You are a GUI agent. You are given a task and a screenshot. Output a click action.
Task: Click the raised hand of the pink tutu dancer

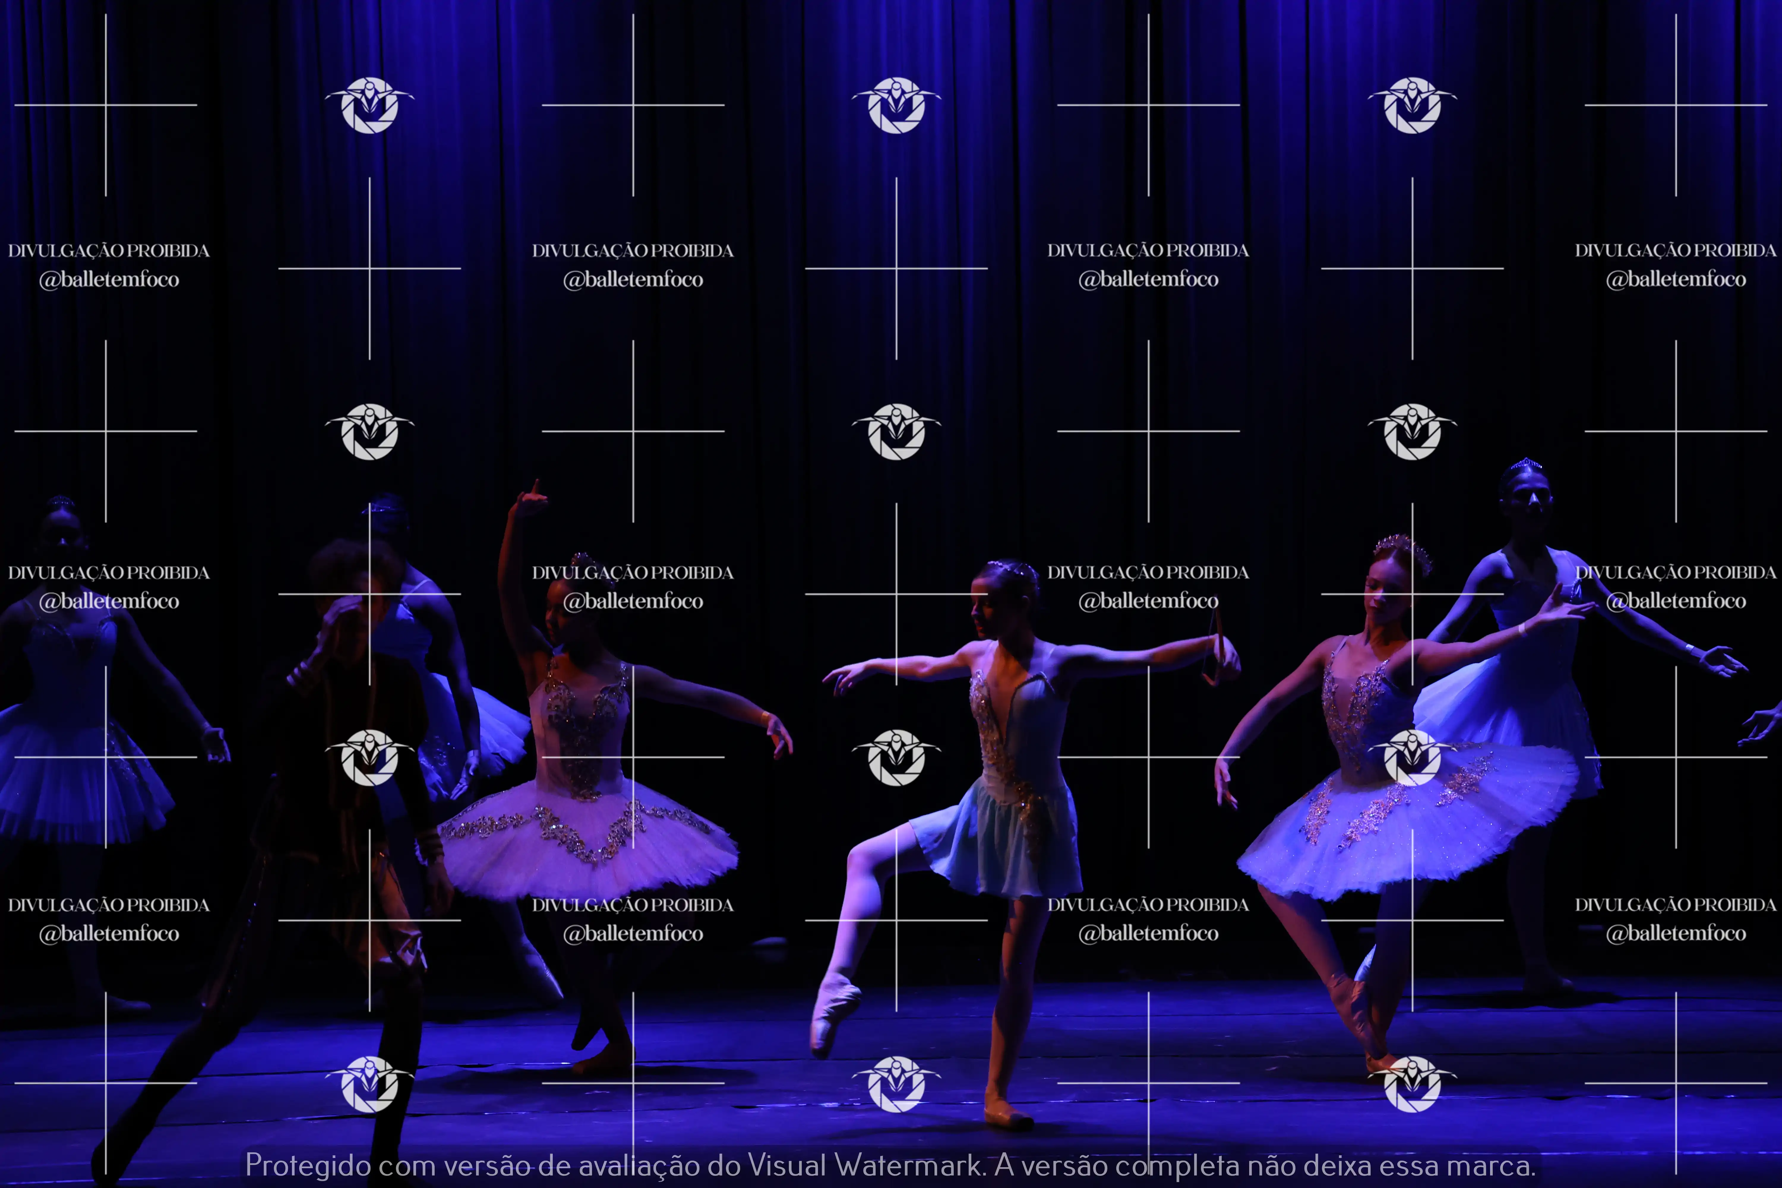tap(532, 500)
